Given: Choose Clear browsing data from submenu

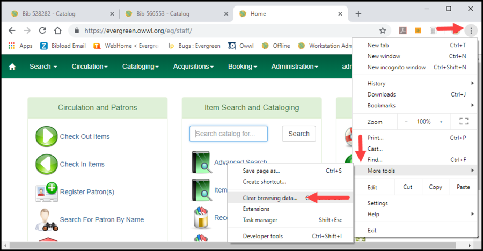Looking at the screenshot, I should click(x=290, y=198).
